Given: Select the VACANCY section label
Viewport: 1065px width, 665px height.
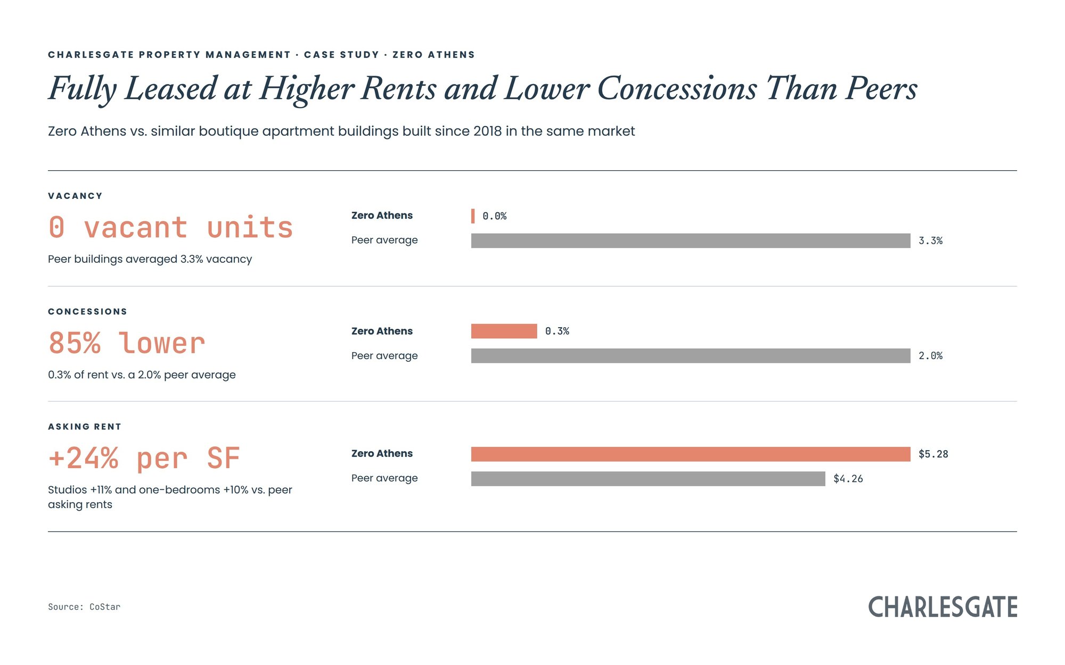Looking at the screenshot, I should (75, 196).
